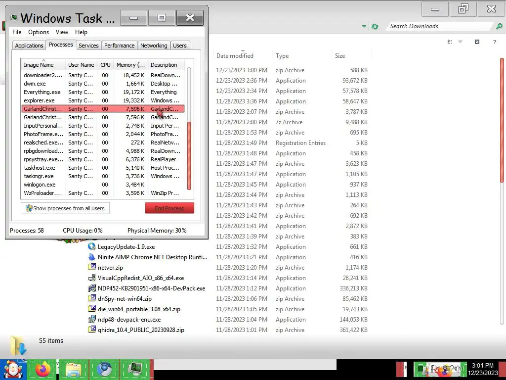Toggle the preview pane icon in Explorer
506x380 pixels.
tap(477, 42)
